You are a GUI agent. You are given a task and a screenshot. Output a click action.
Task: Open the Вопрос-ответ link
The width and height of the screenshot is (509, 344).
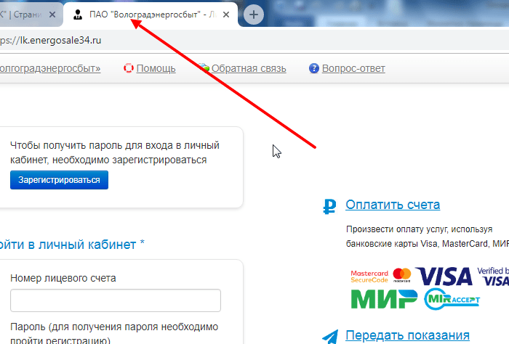click(353, 68)
